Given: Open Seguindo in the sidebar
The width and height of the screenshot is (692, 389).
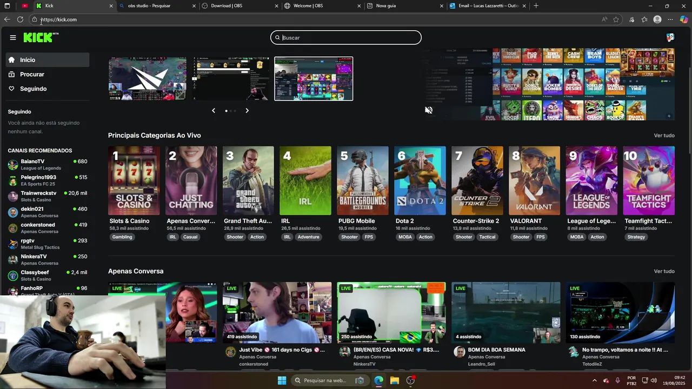Looking at the screenshot, I should (x=48, y=89).
